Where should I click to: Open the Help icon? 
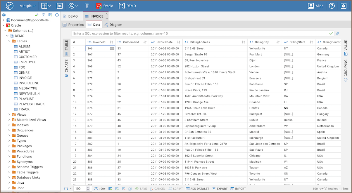(x=332, y=6)
